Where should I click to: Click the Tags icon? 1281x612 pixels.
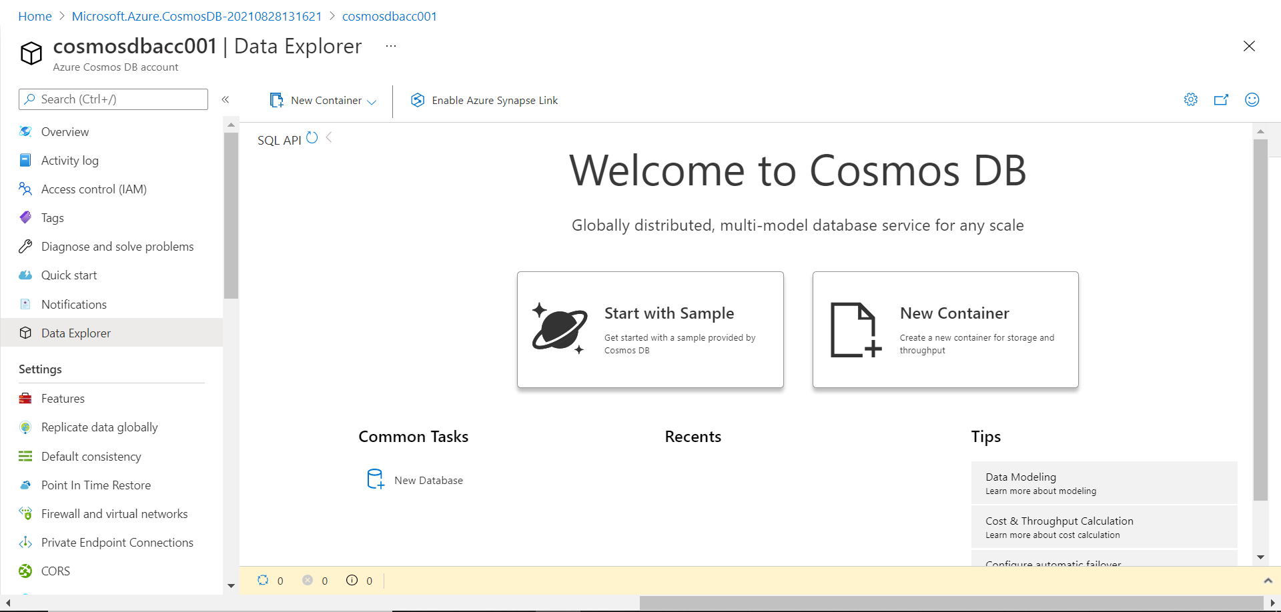tap(25, 217)
